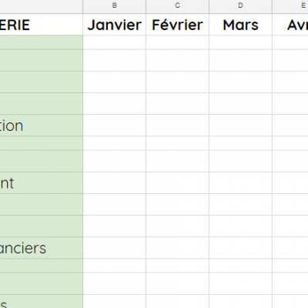Select the green cell ending in 'nt'
Screen dimensions: 308x308
point(42,182)
